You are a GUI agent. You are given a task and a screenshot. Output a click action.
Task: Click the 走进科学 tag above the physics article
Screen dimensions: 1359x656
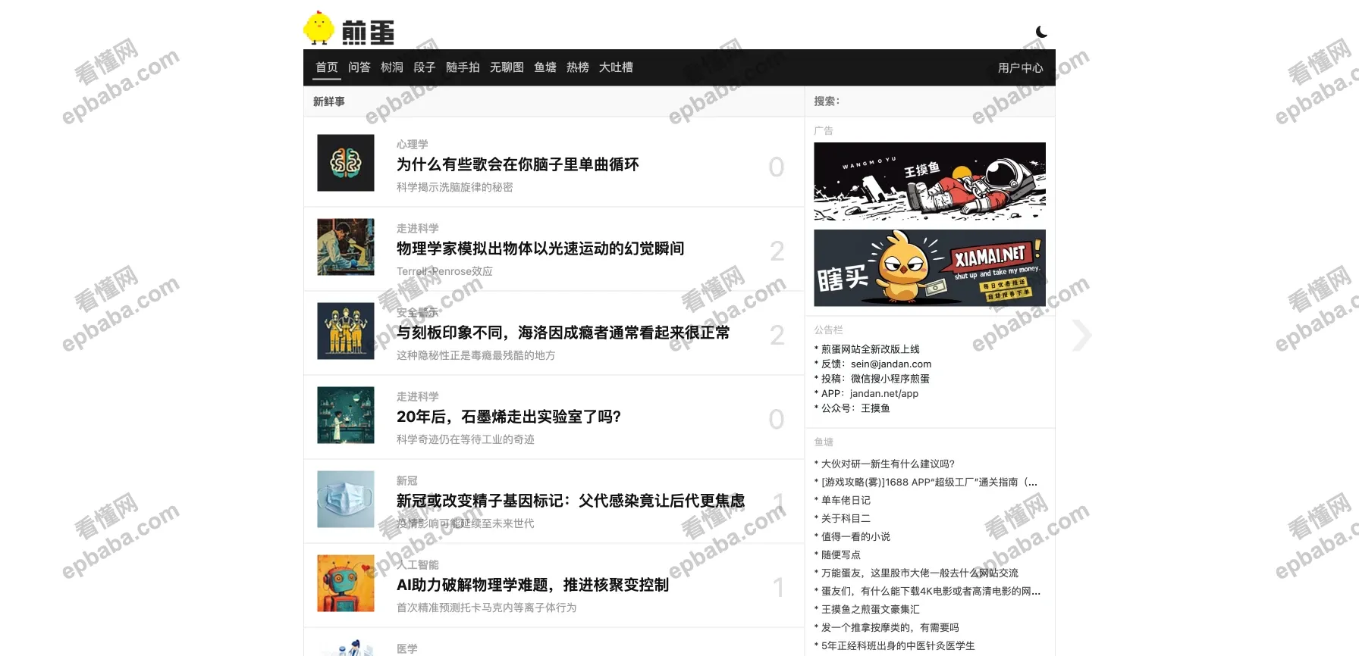[418, 228]
